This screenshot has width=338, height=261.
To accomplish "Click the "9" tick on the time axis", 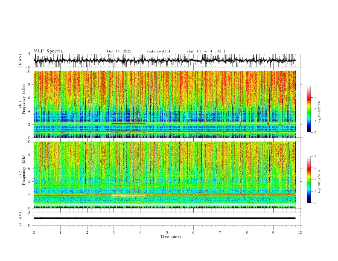I will 273,232.
